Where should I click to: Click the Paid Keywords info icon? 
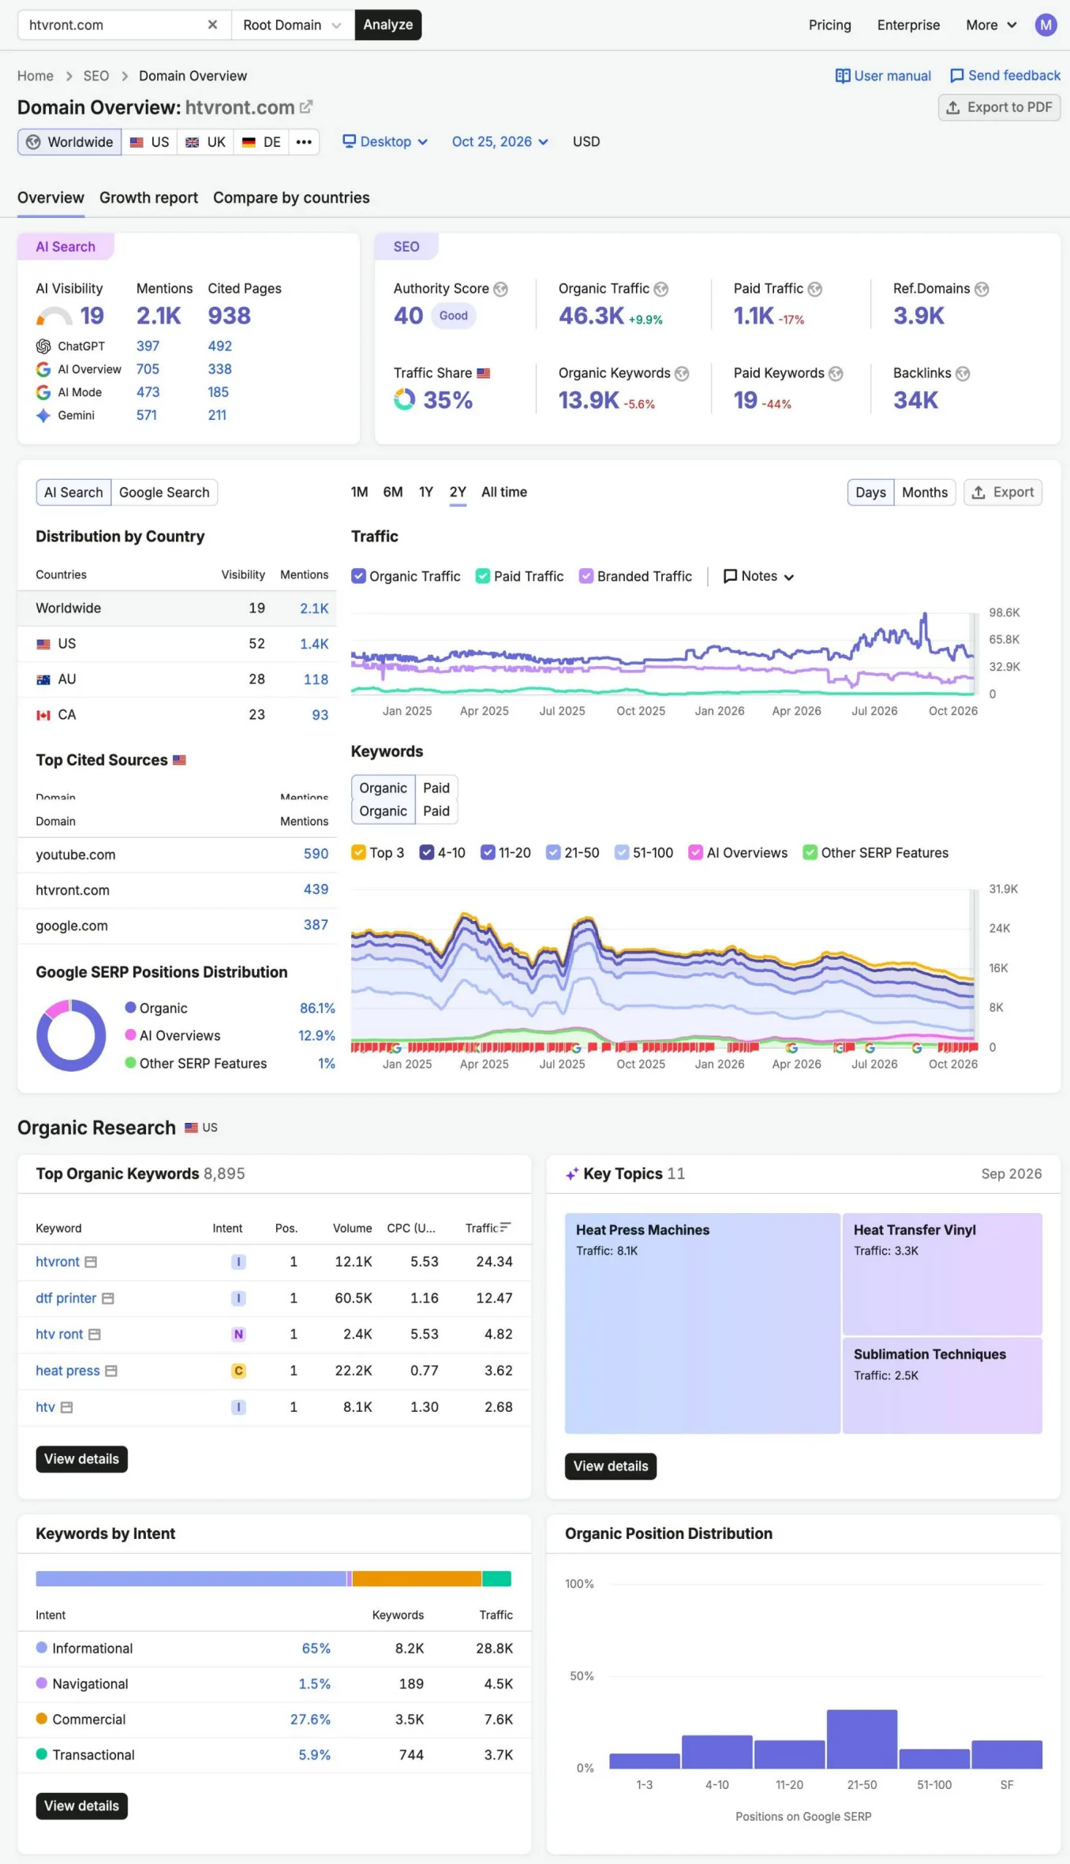coord(836,373)
